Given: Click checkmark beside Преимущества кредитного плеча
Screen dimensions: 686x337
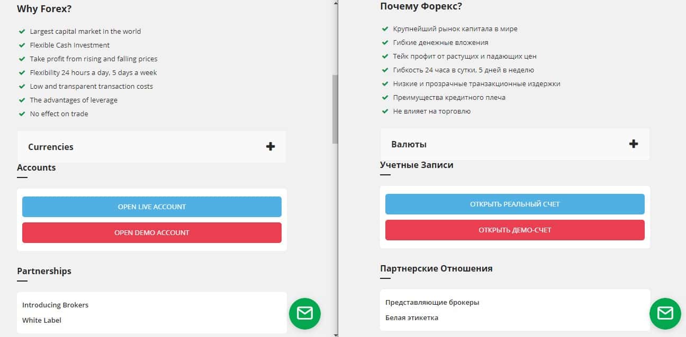Looking at the screenshot, I should (385, 98).
